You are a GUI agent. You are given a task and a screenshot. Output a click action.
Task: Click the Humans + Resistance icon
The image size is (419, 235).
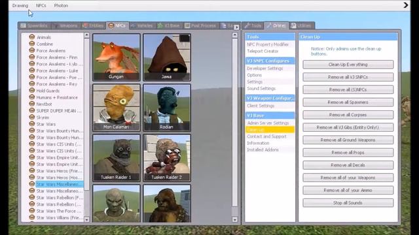(32, 97)
